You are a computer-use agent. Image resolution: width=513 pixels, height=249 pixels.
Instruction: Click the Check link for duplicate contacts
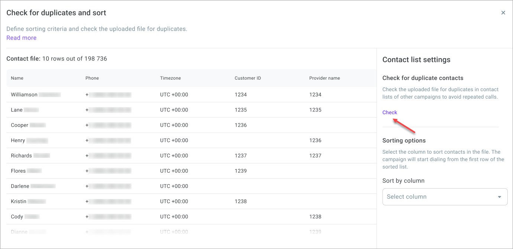pos(390,112)
